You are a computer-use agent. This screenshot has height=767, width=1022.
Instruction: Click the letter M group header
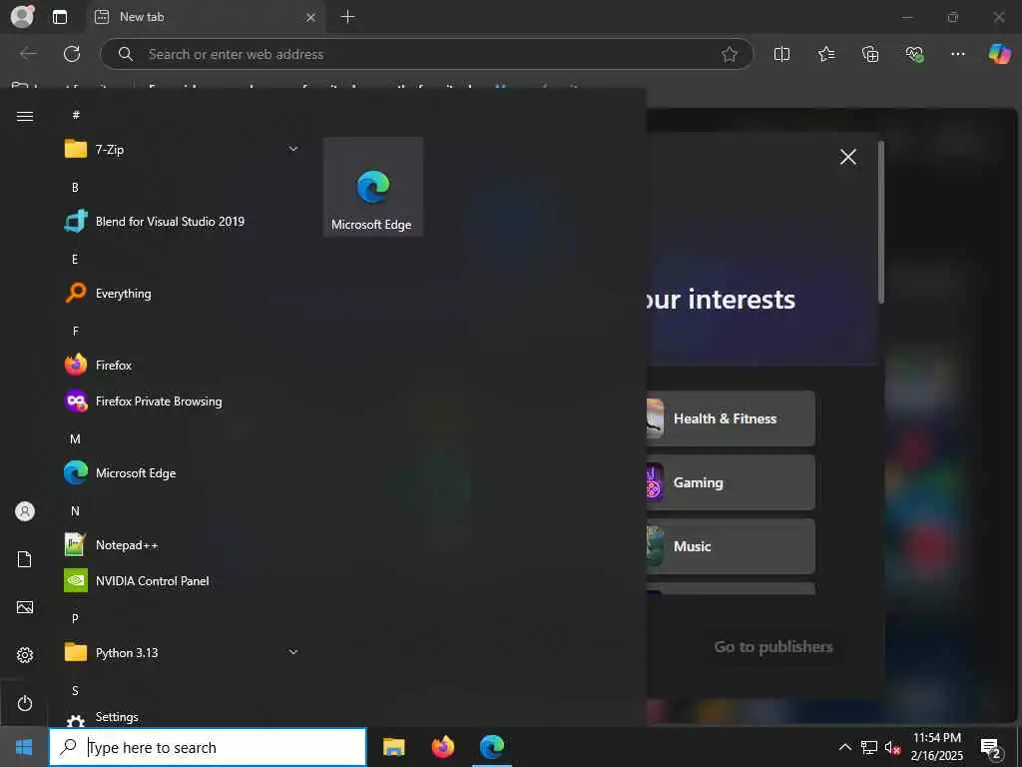coord(75,439)
